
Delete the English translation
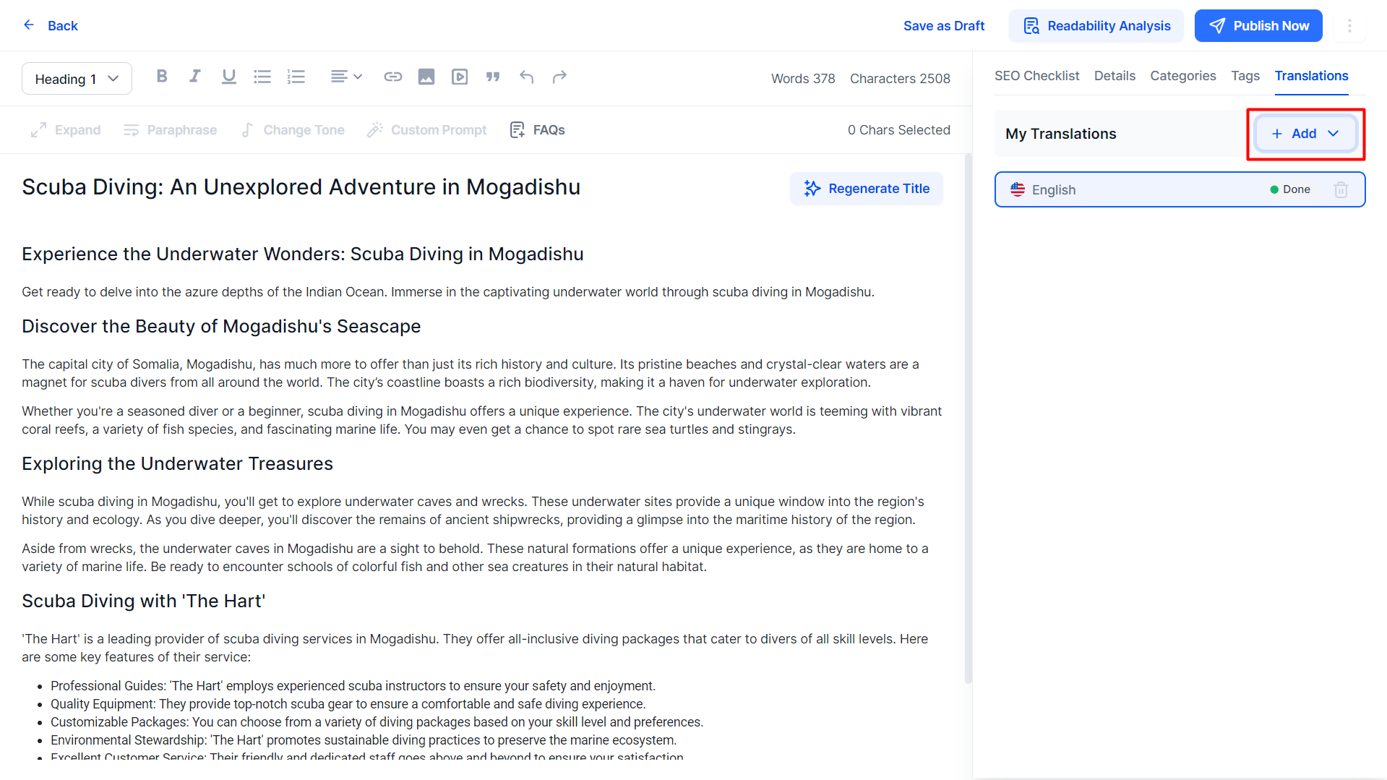pos(1341,189)
